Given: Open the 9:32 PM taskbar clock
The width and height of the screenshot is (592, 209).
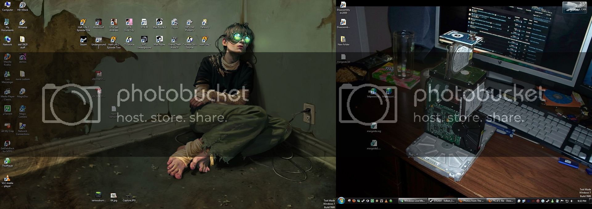Looking at the screenshot, I should pos(582,201).
